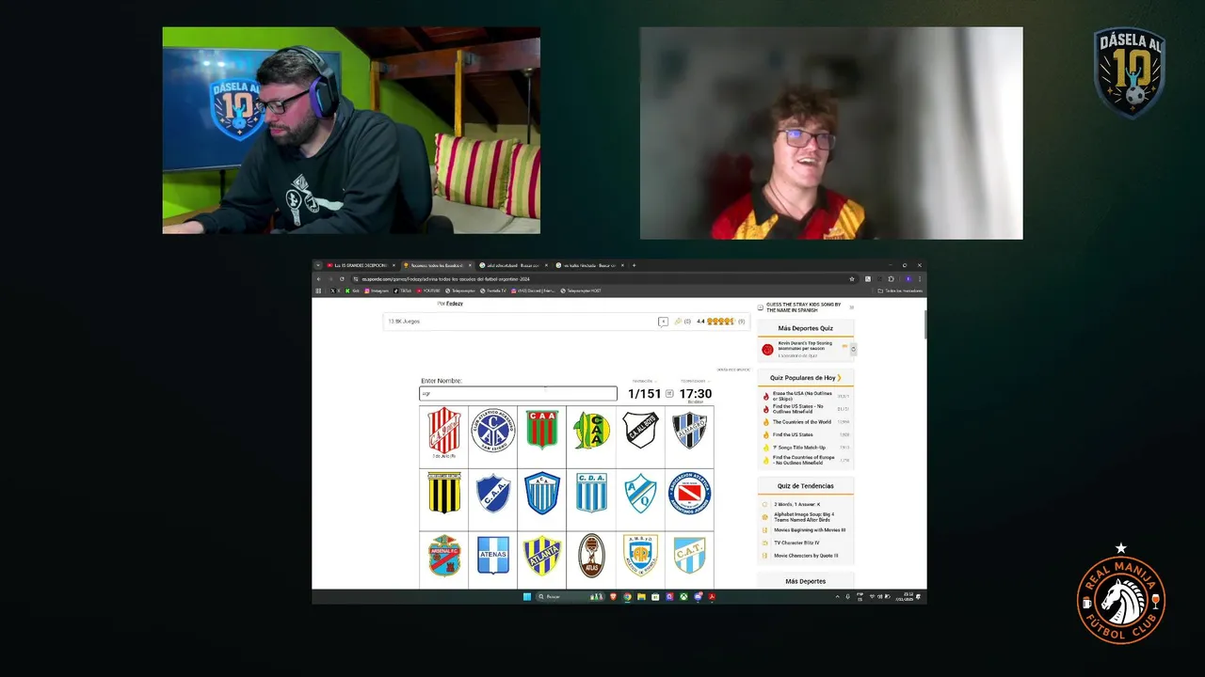1205x677 pixels.
Task: Open the browser extensions puzzle icon
Action: pyautogui.click(x=891, y=279)
